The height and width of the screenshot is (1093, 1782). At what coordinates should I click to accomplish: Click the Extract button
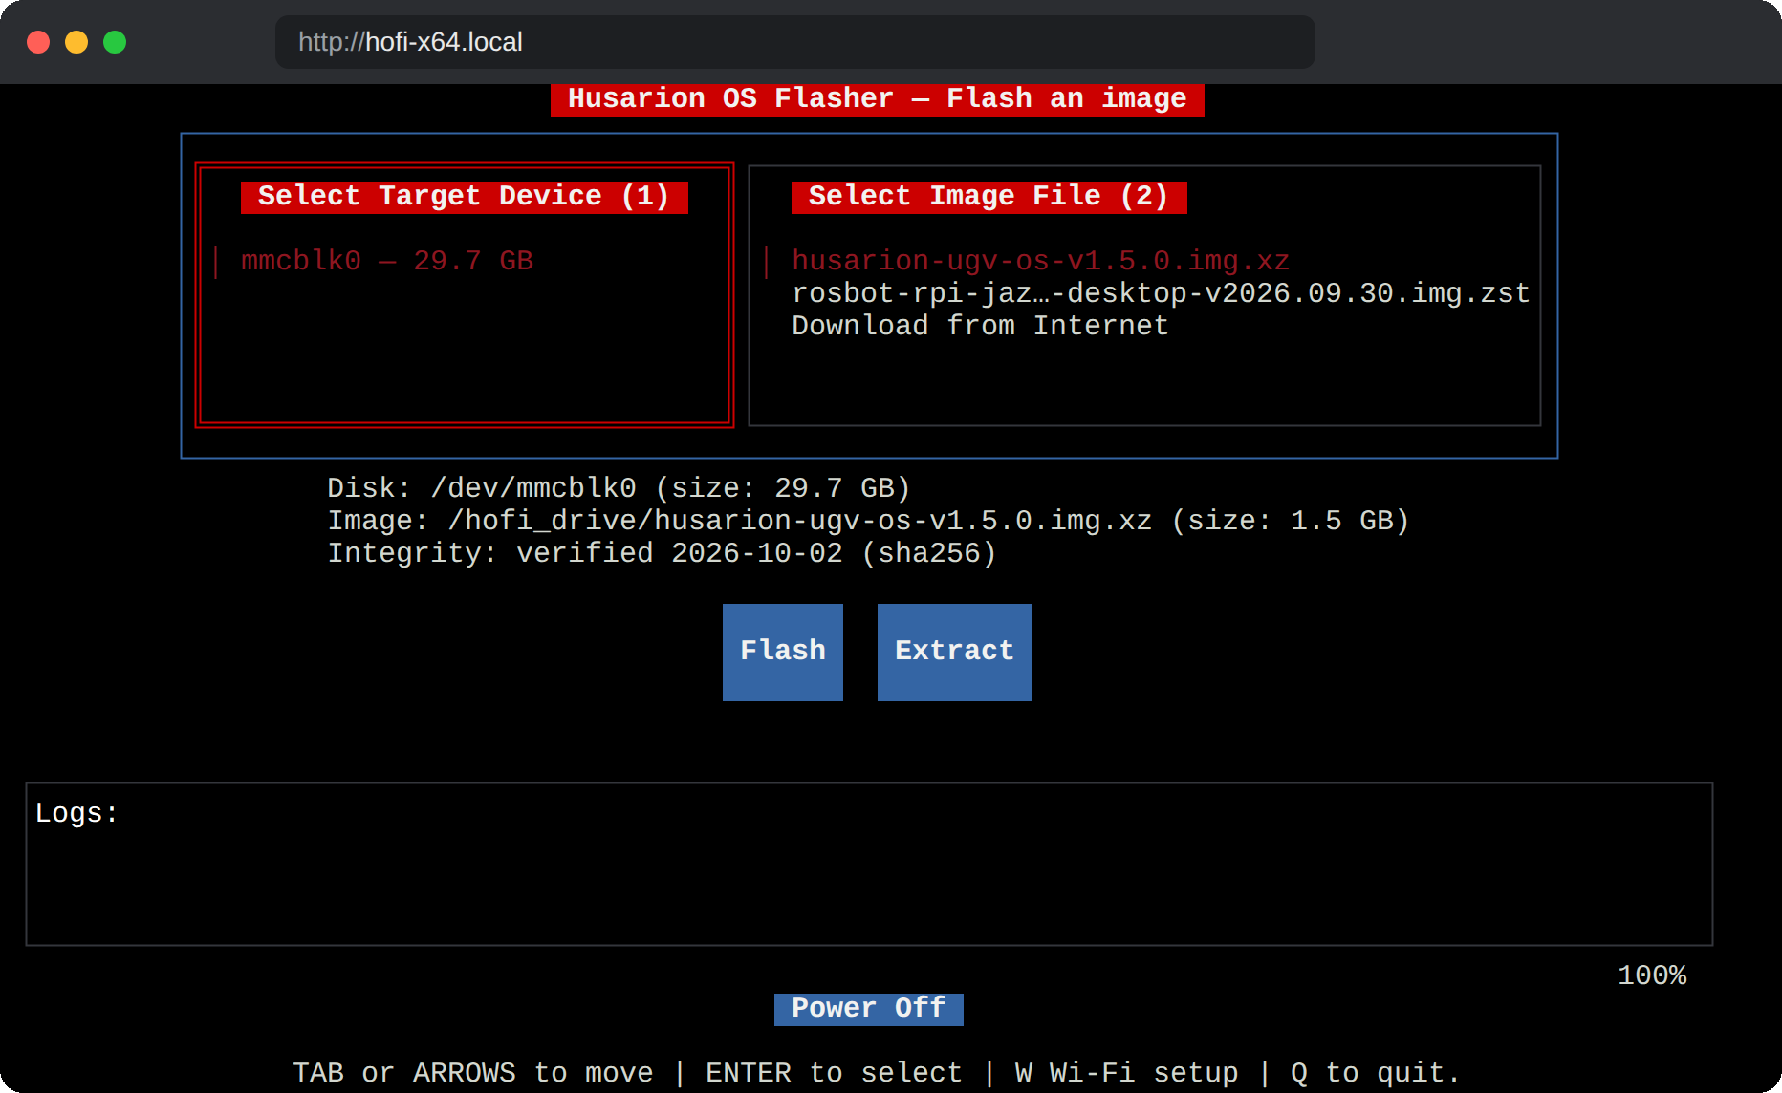(954, 652)
